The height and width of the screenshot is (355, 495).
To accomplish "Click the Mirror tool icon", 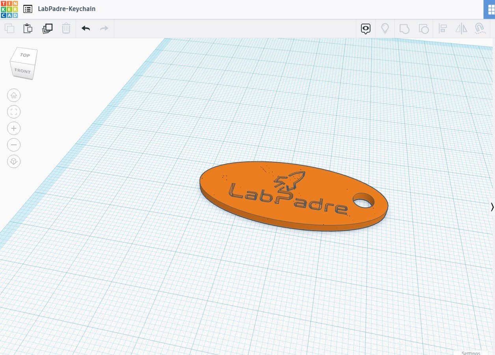I will pyautogui.click(x=461, y=28).
